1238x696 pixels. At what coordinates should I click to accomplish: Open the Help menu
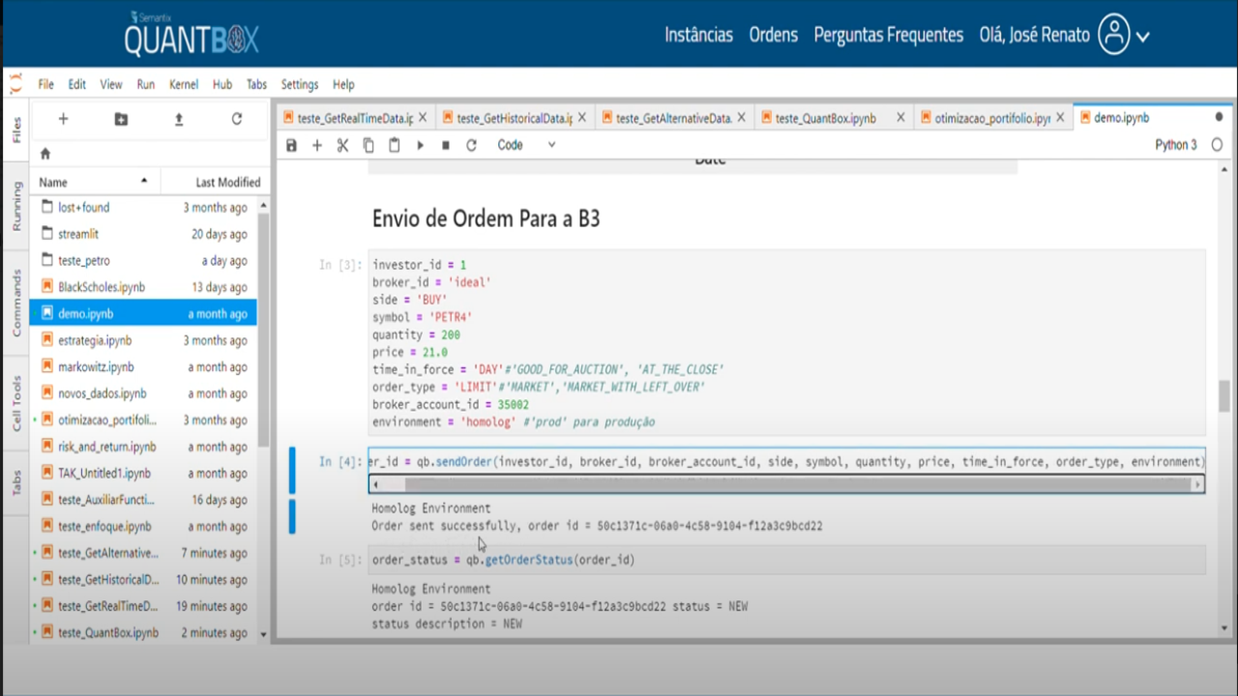pos(343,84)
